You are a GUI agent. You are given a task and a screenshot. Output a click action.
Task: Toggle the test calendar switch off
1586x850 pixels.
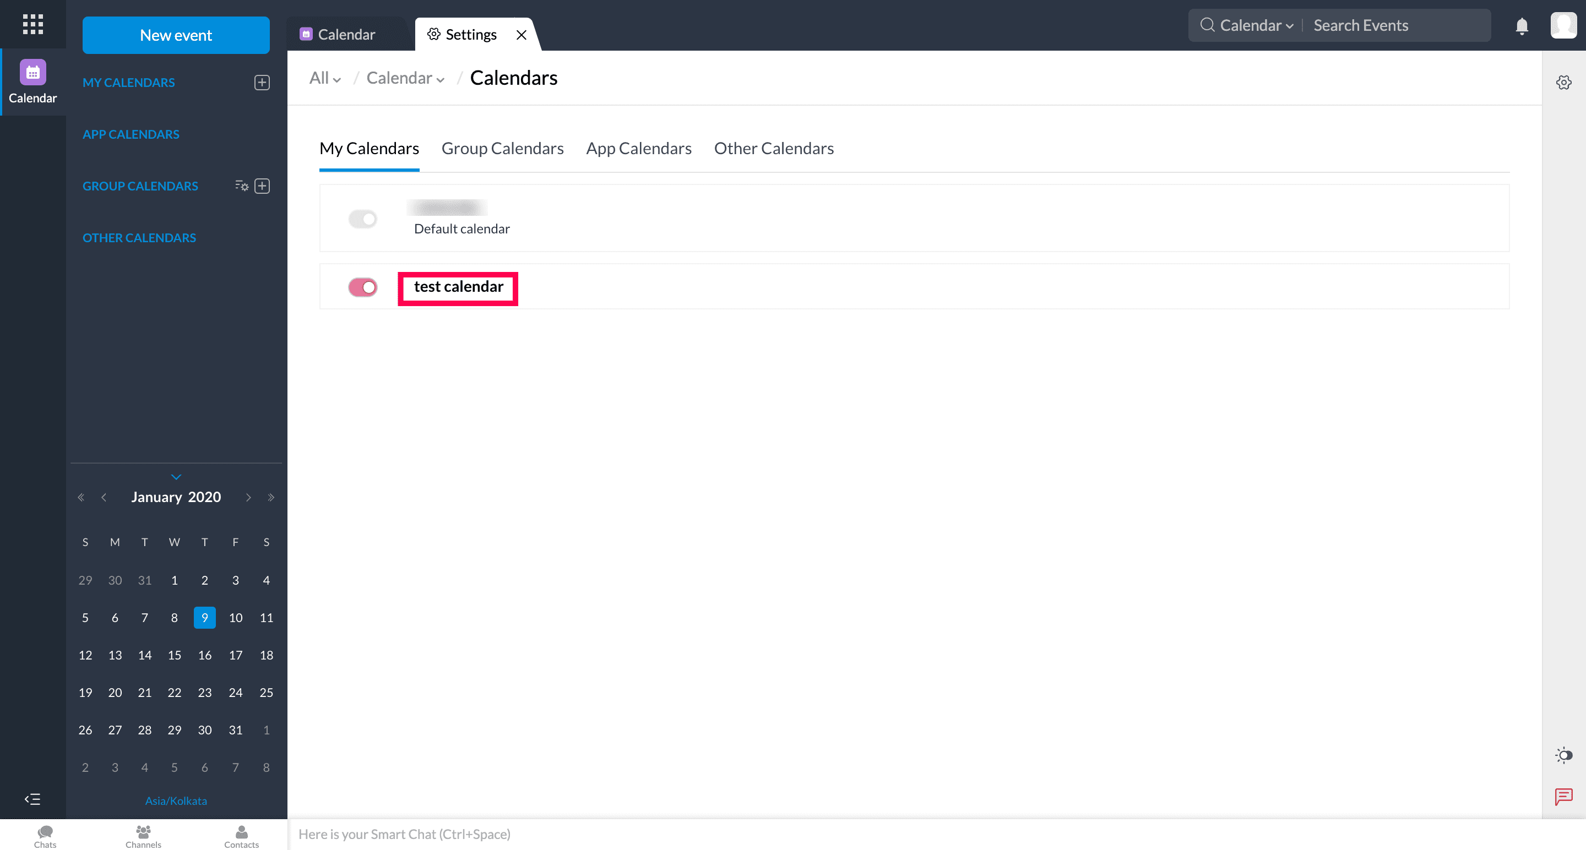363,287
